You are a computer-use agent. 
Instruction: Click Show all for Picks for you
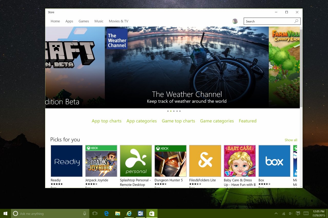tap(291, 140)
